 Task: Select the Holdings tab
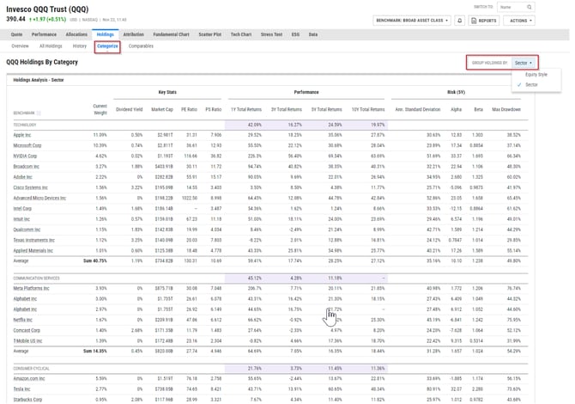click(106, 35)
